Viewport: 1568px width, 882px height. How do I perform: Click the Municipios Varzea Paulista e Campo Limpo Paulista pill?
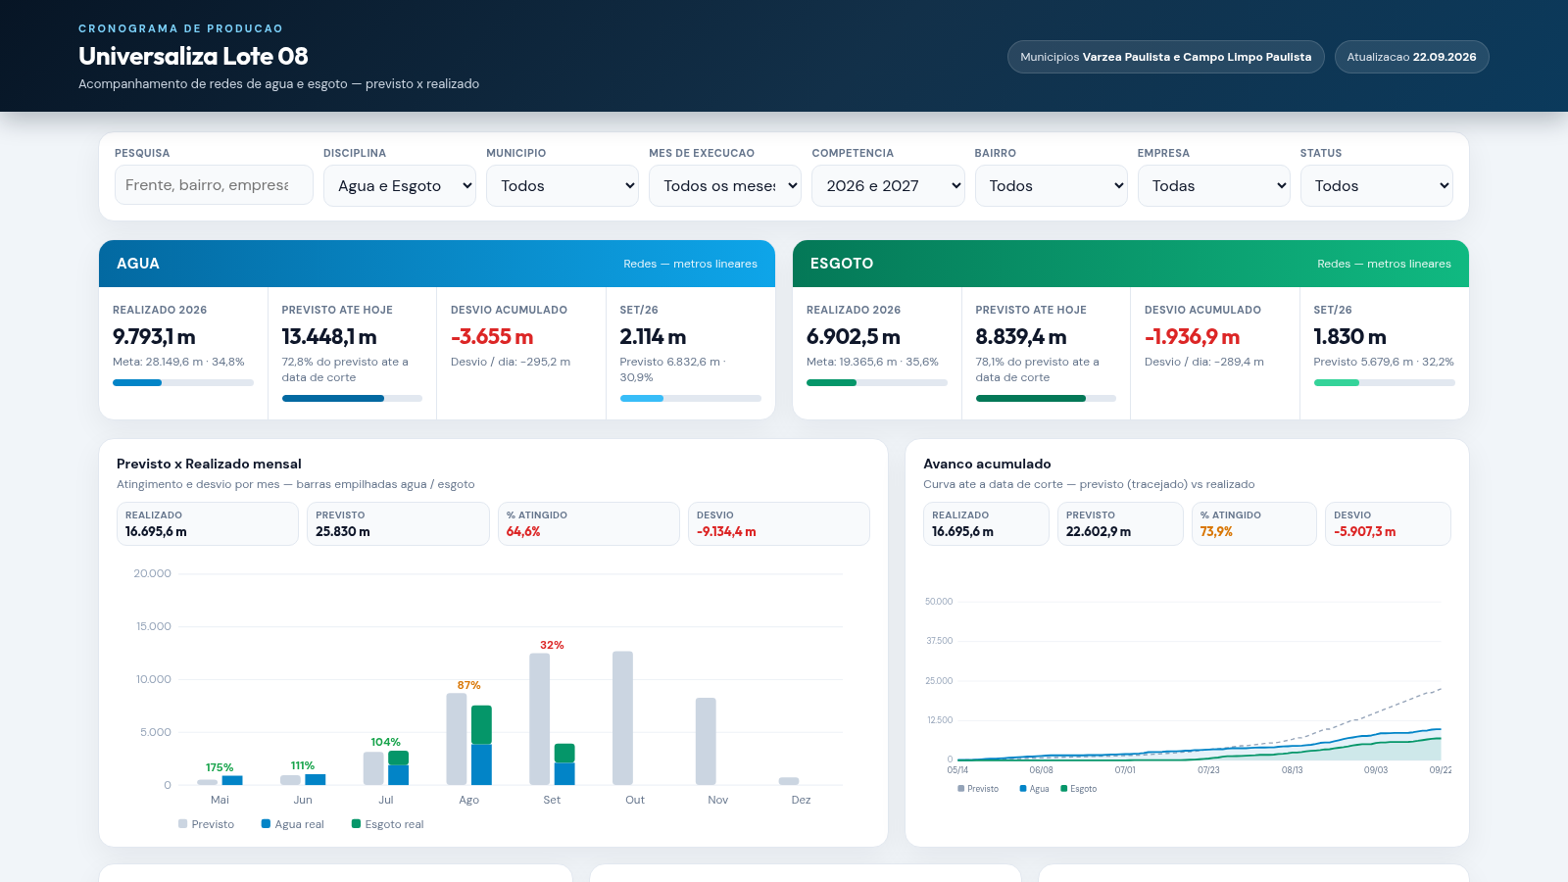pyautogui.click(x=1166, y=57)
